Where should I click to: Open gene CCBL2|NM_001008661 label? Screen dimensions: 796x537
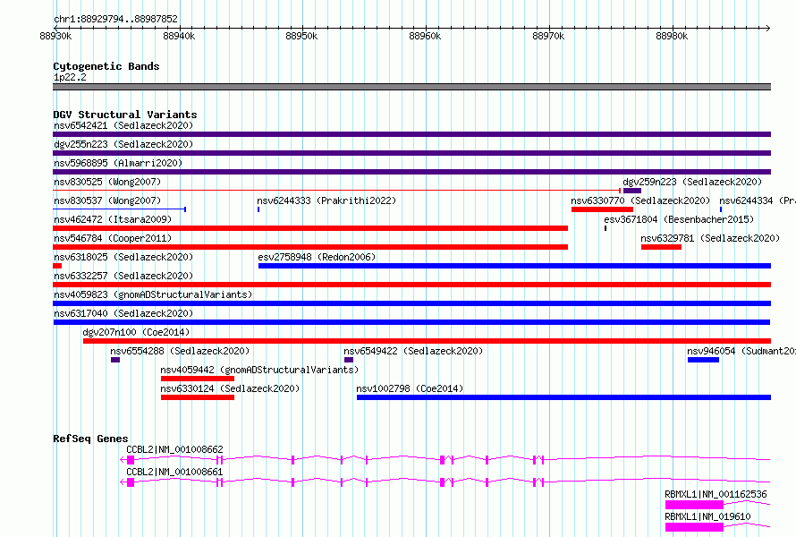[x=174, y=472]
